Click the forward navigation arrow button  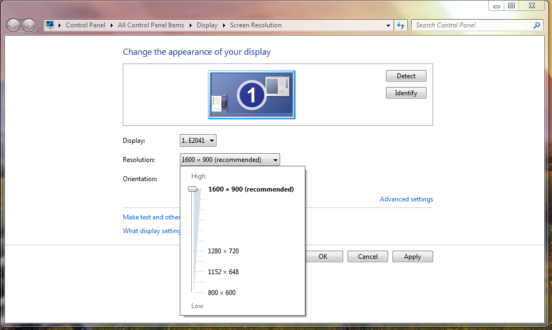(x=29, y=25)
